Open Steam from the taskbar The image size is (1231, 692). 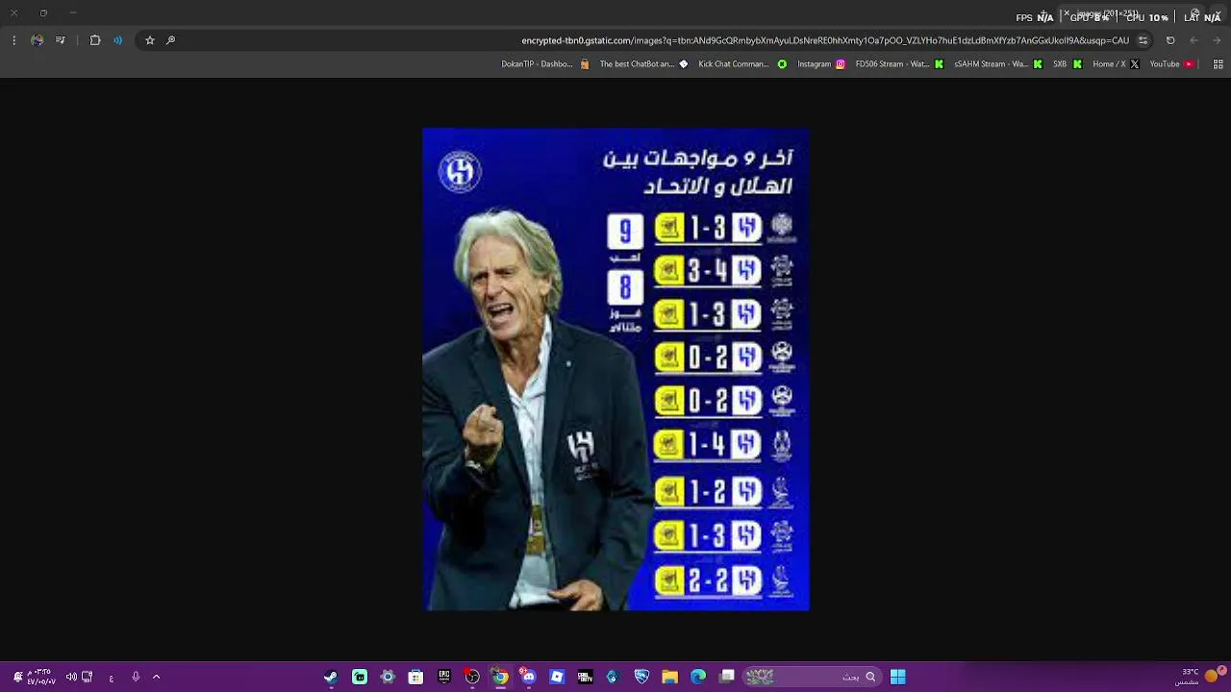coord(331,677)
